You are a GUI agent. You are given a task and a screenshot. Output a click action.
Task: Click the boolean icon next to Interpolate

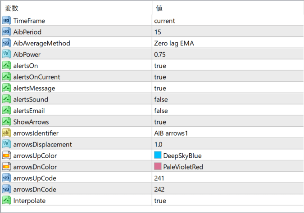[6, 200]
